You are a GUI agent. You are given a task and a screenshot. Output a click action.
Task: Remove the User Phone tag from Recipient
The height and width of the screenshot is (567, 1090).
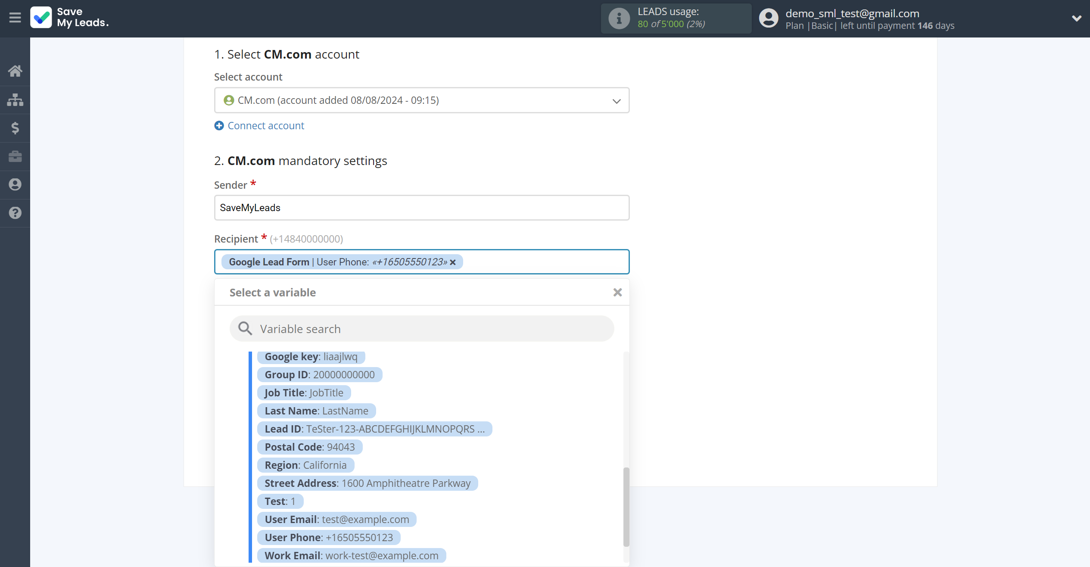[x=453, y=262]
